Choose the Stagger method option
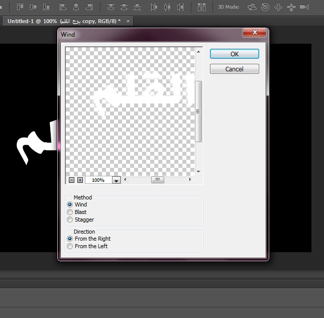The image size is (324, 318). click(x=70, y=220)
